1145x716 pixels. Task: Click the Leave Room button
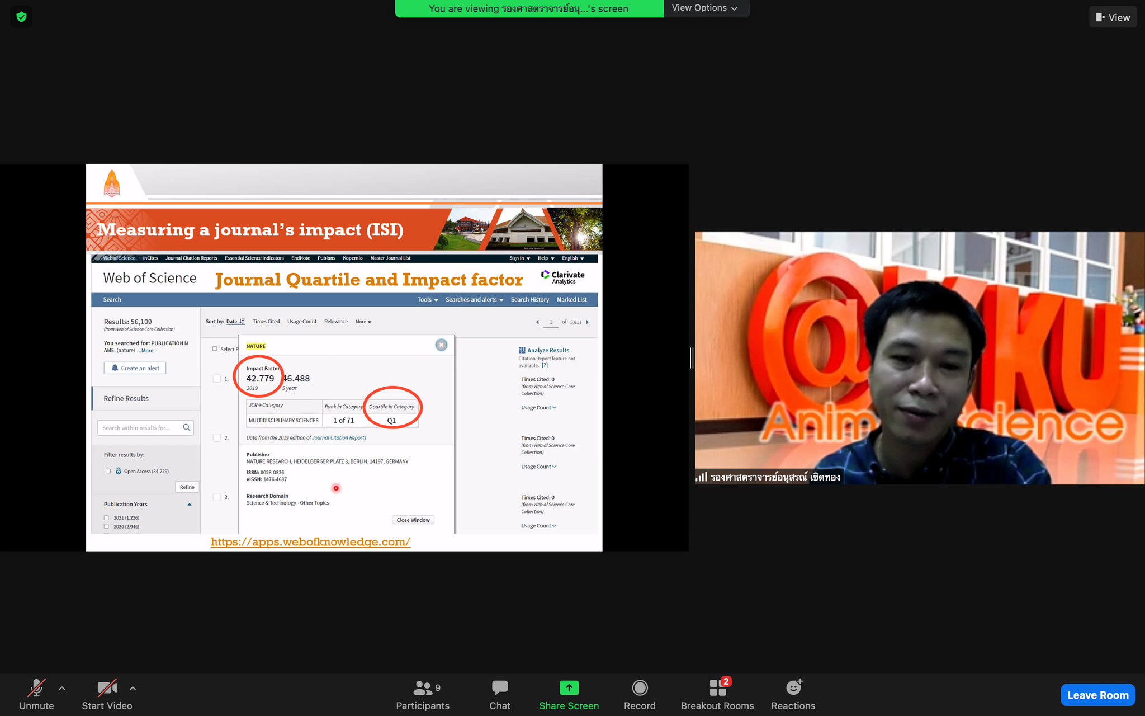1097,695
